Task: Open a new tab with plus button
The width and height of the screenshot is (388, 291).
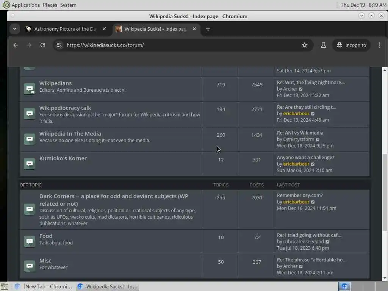Action: point(208,29)
